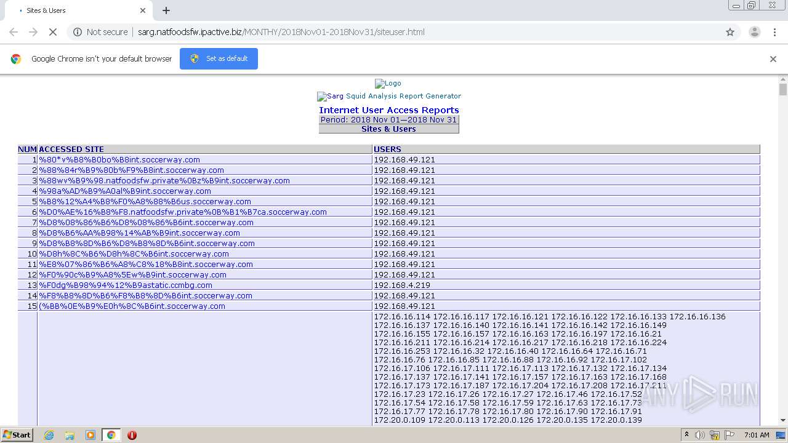Click user 192.168.4.219 in row 13
788x443 pixels.
coord(402,285)
